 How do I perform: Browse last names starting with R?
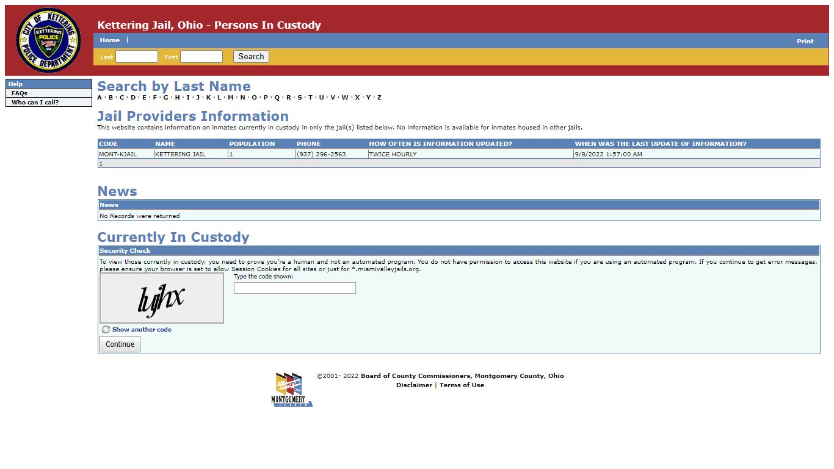[288, 98]
